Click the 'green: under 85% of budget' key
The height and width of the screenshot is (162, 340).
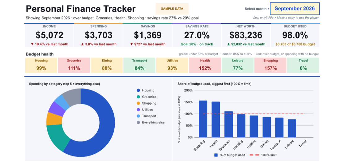click(x=198, y=54)
